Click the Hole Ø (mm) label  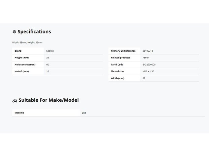tap(22, 72)
